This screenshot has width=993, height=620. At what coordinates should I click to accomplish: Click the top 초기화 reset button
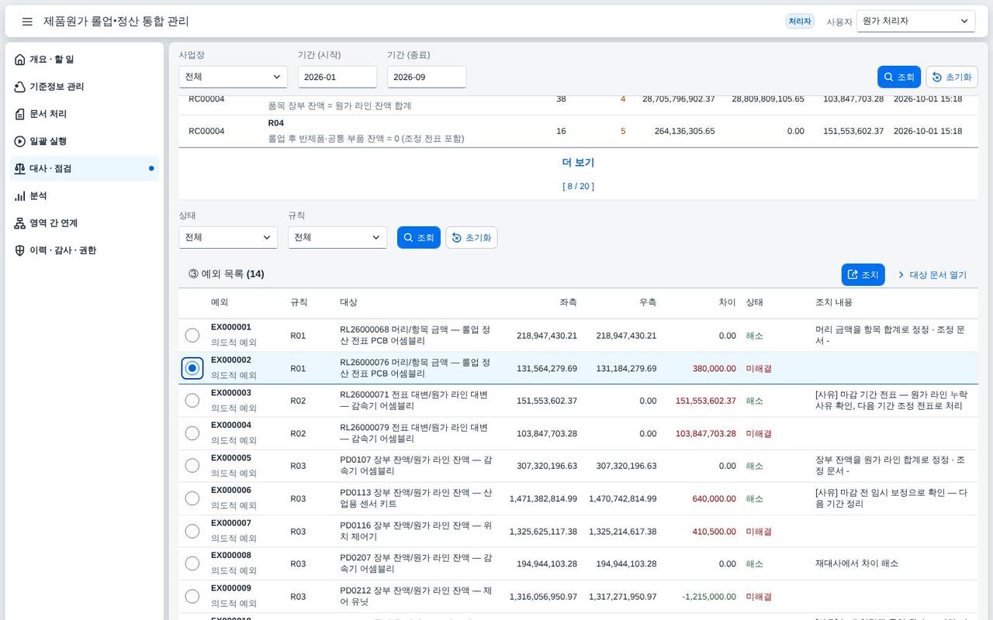[952, 77]
